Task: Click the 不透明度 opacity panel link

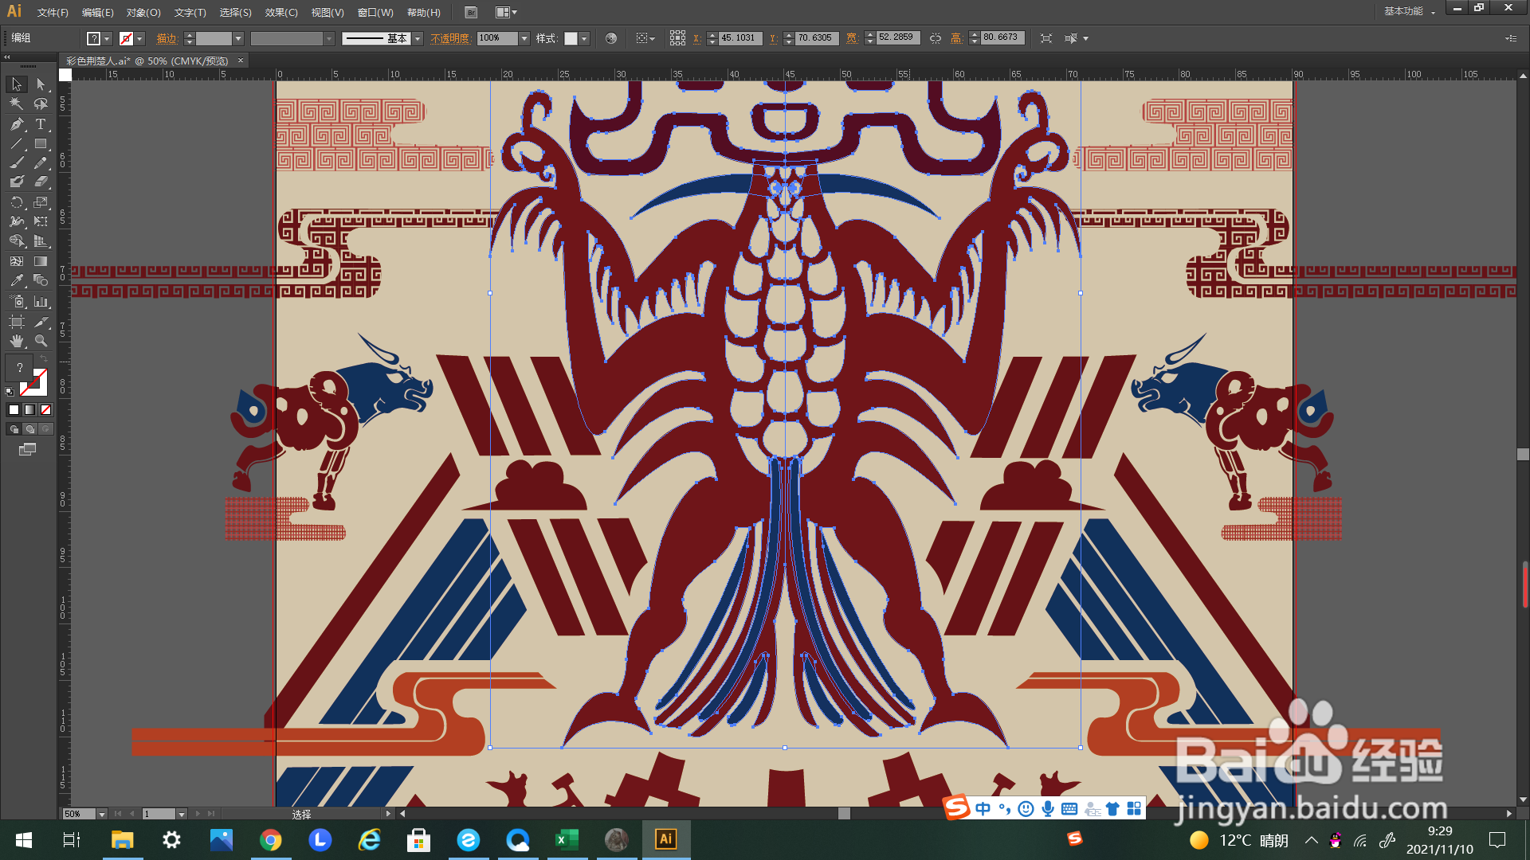Action: [x=450, y=38]
